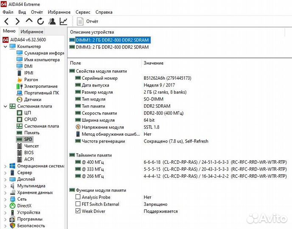
Task: Expand the Мультимедиа tree node
Action: click(x=6, y=186)
